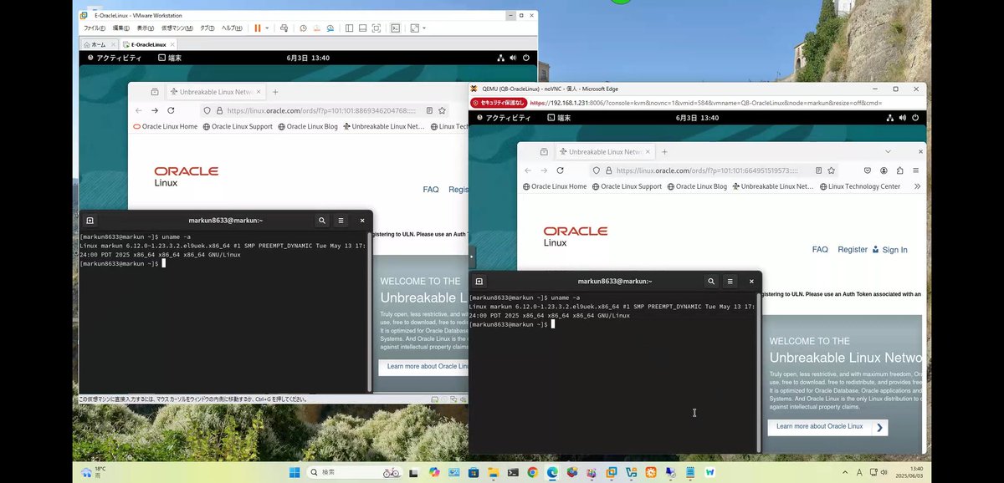Image resolution: width=1004 pixels, height=483 pixels.
Task: Click the FAQ link in VMware guest page
Action: pyautogui.click(x=431, y=190)
